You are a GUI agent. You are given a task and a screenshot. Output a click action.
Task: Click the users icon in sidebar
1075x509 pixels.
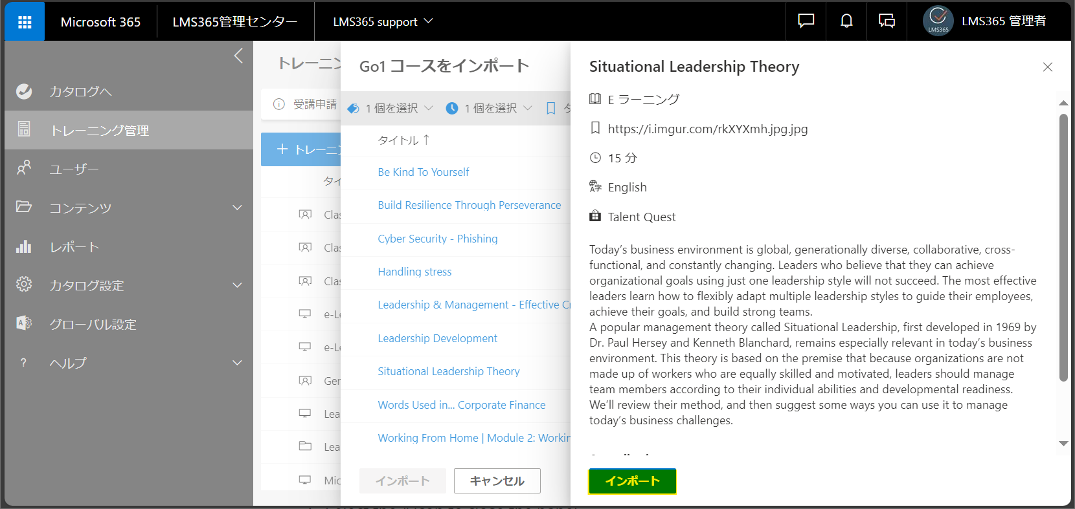(x=24, y=168)
